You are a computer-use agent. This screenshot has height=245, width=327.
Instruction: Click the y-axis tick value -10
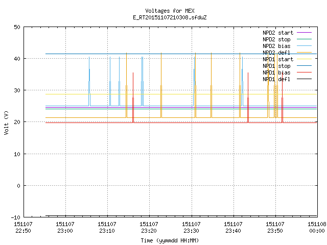point(15,217)
